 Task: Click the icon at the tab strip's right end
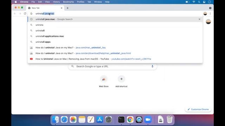pyautogui.click(x=210, y=8)
